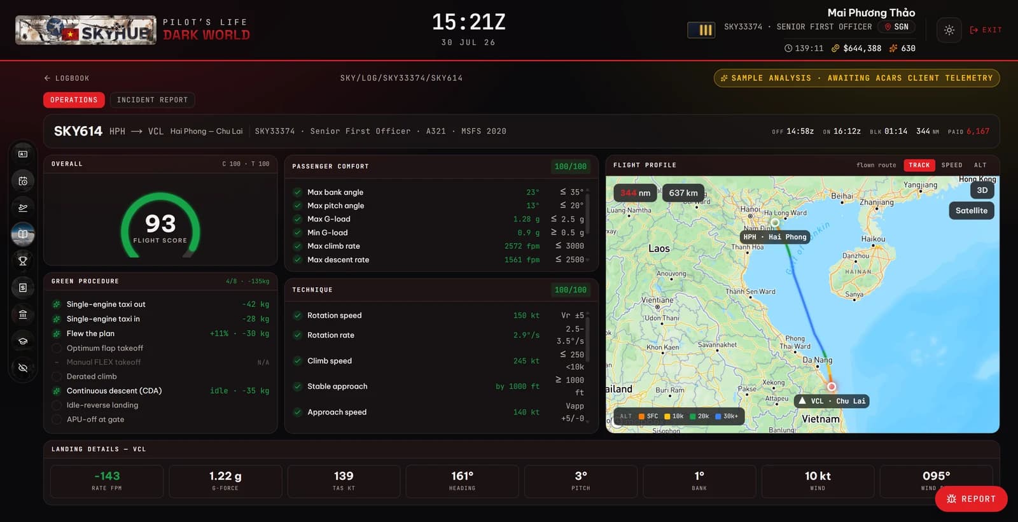The image size is (1018, 522).
Task: Click the Approach speed check icon
Action: 297,413
